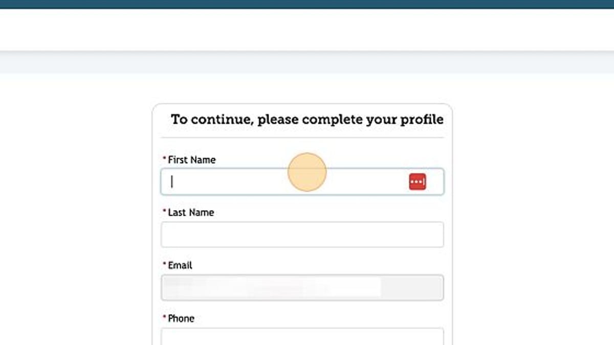Viewport: 614px width, 345px height.
Task: Click the profile completion form title
Action: tap(307, 119)
